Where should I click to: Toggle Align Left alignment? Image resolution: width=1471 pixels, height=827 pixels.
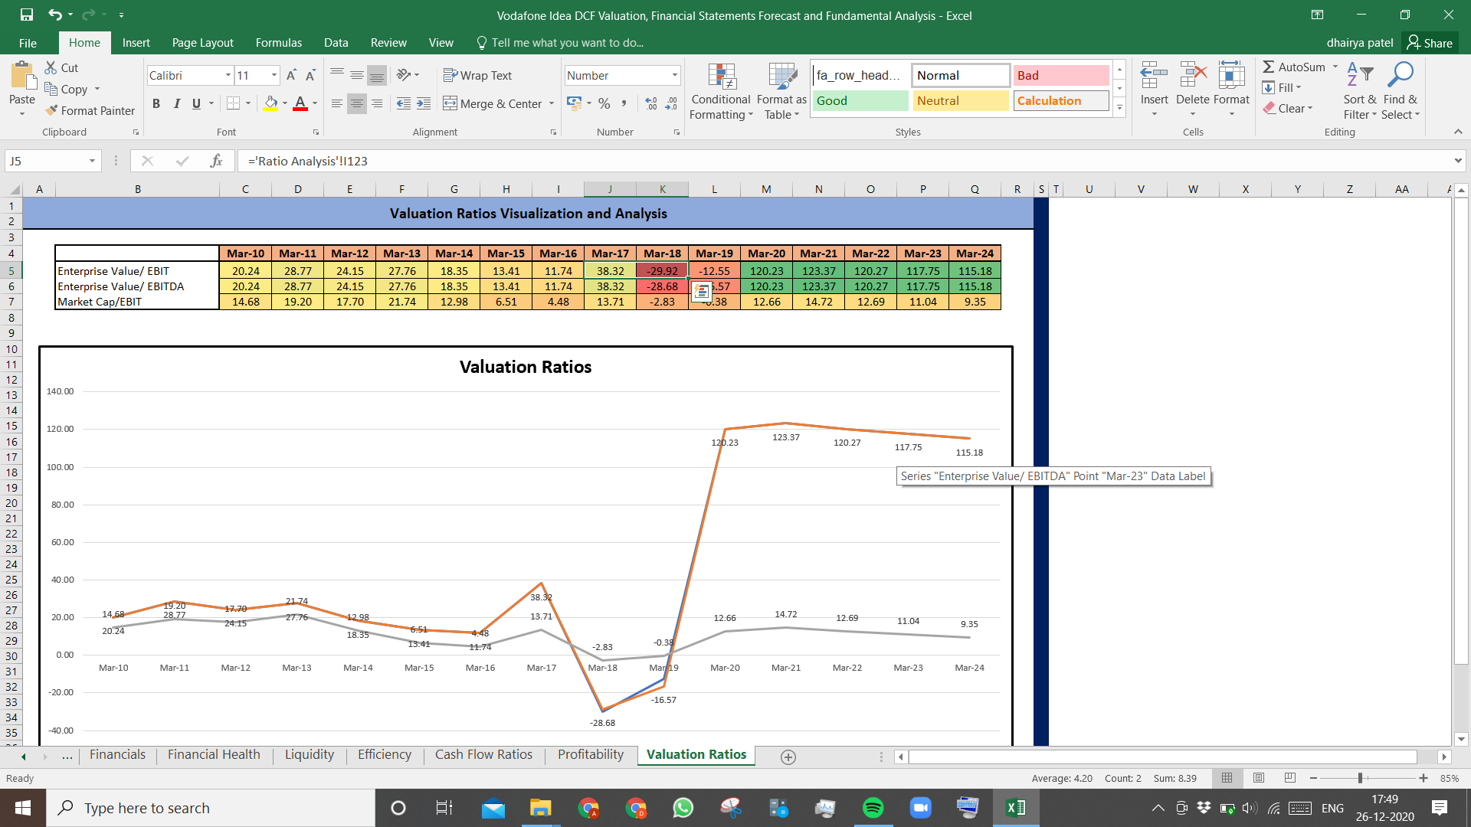point(337,103)
